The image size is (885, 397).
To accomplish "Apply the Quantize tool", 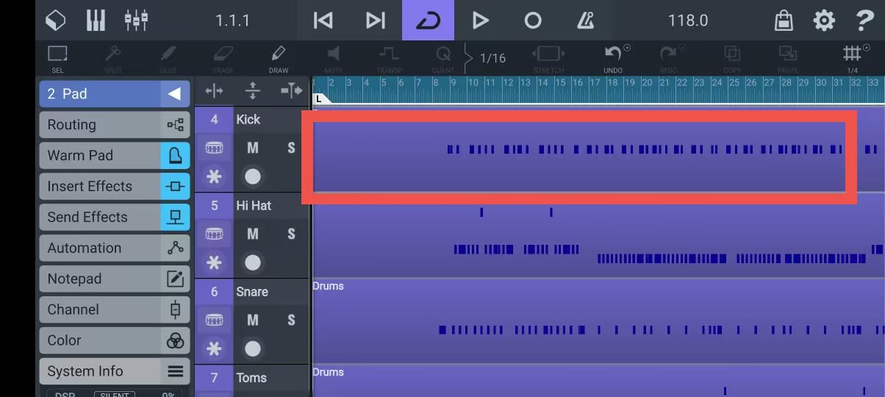I will click(x=443, y=58).
